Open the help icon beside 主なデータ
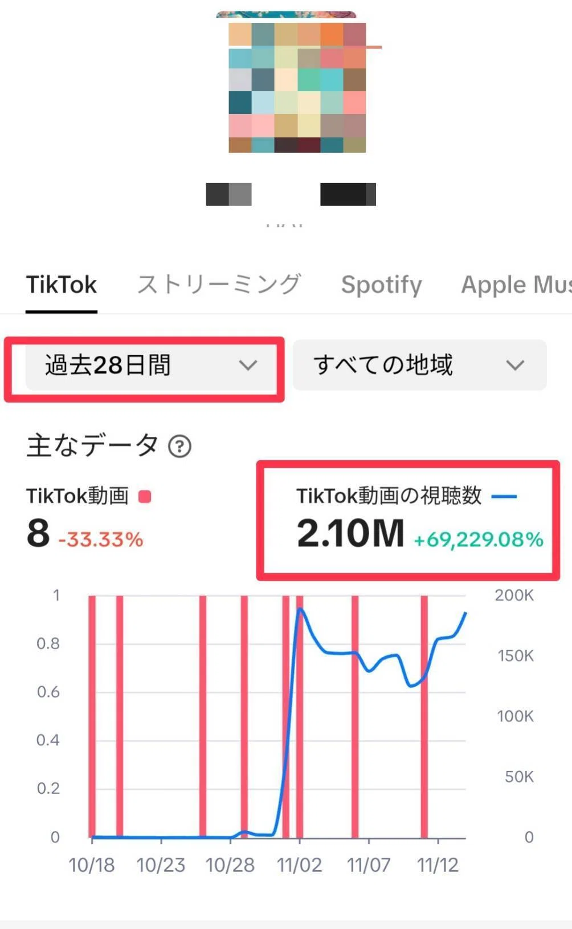Image resolution: width=572 pixels, height=929 pixels. (179, 446)
